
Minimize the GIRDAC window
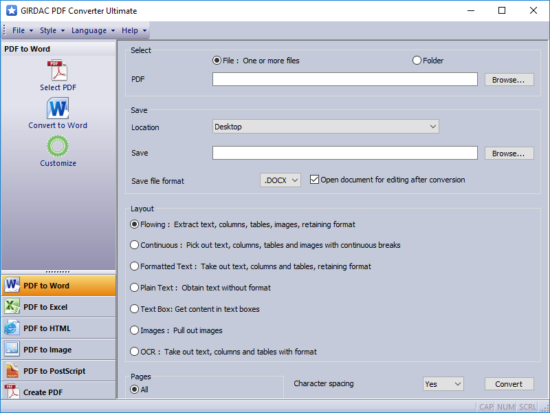click(x=471, y=10)
